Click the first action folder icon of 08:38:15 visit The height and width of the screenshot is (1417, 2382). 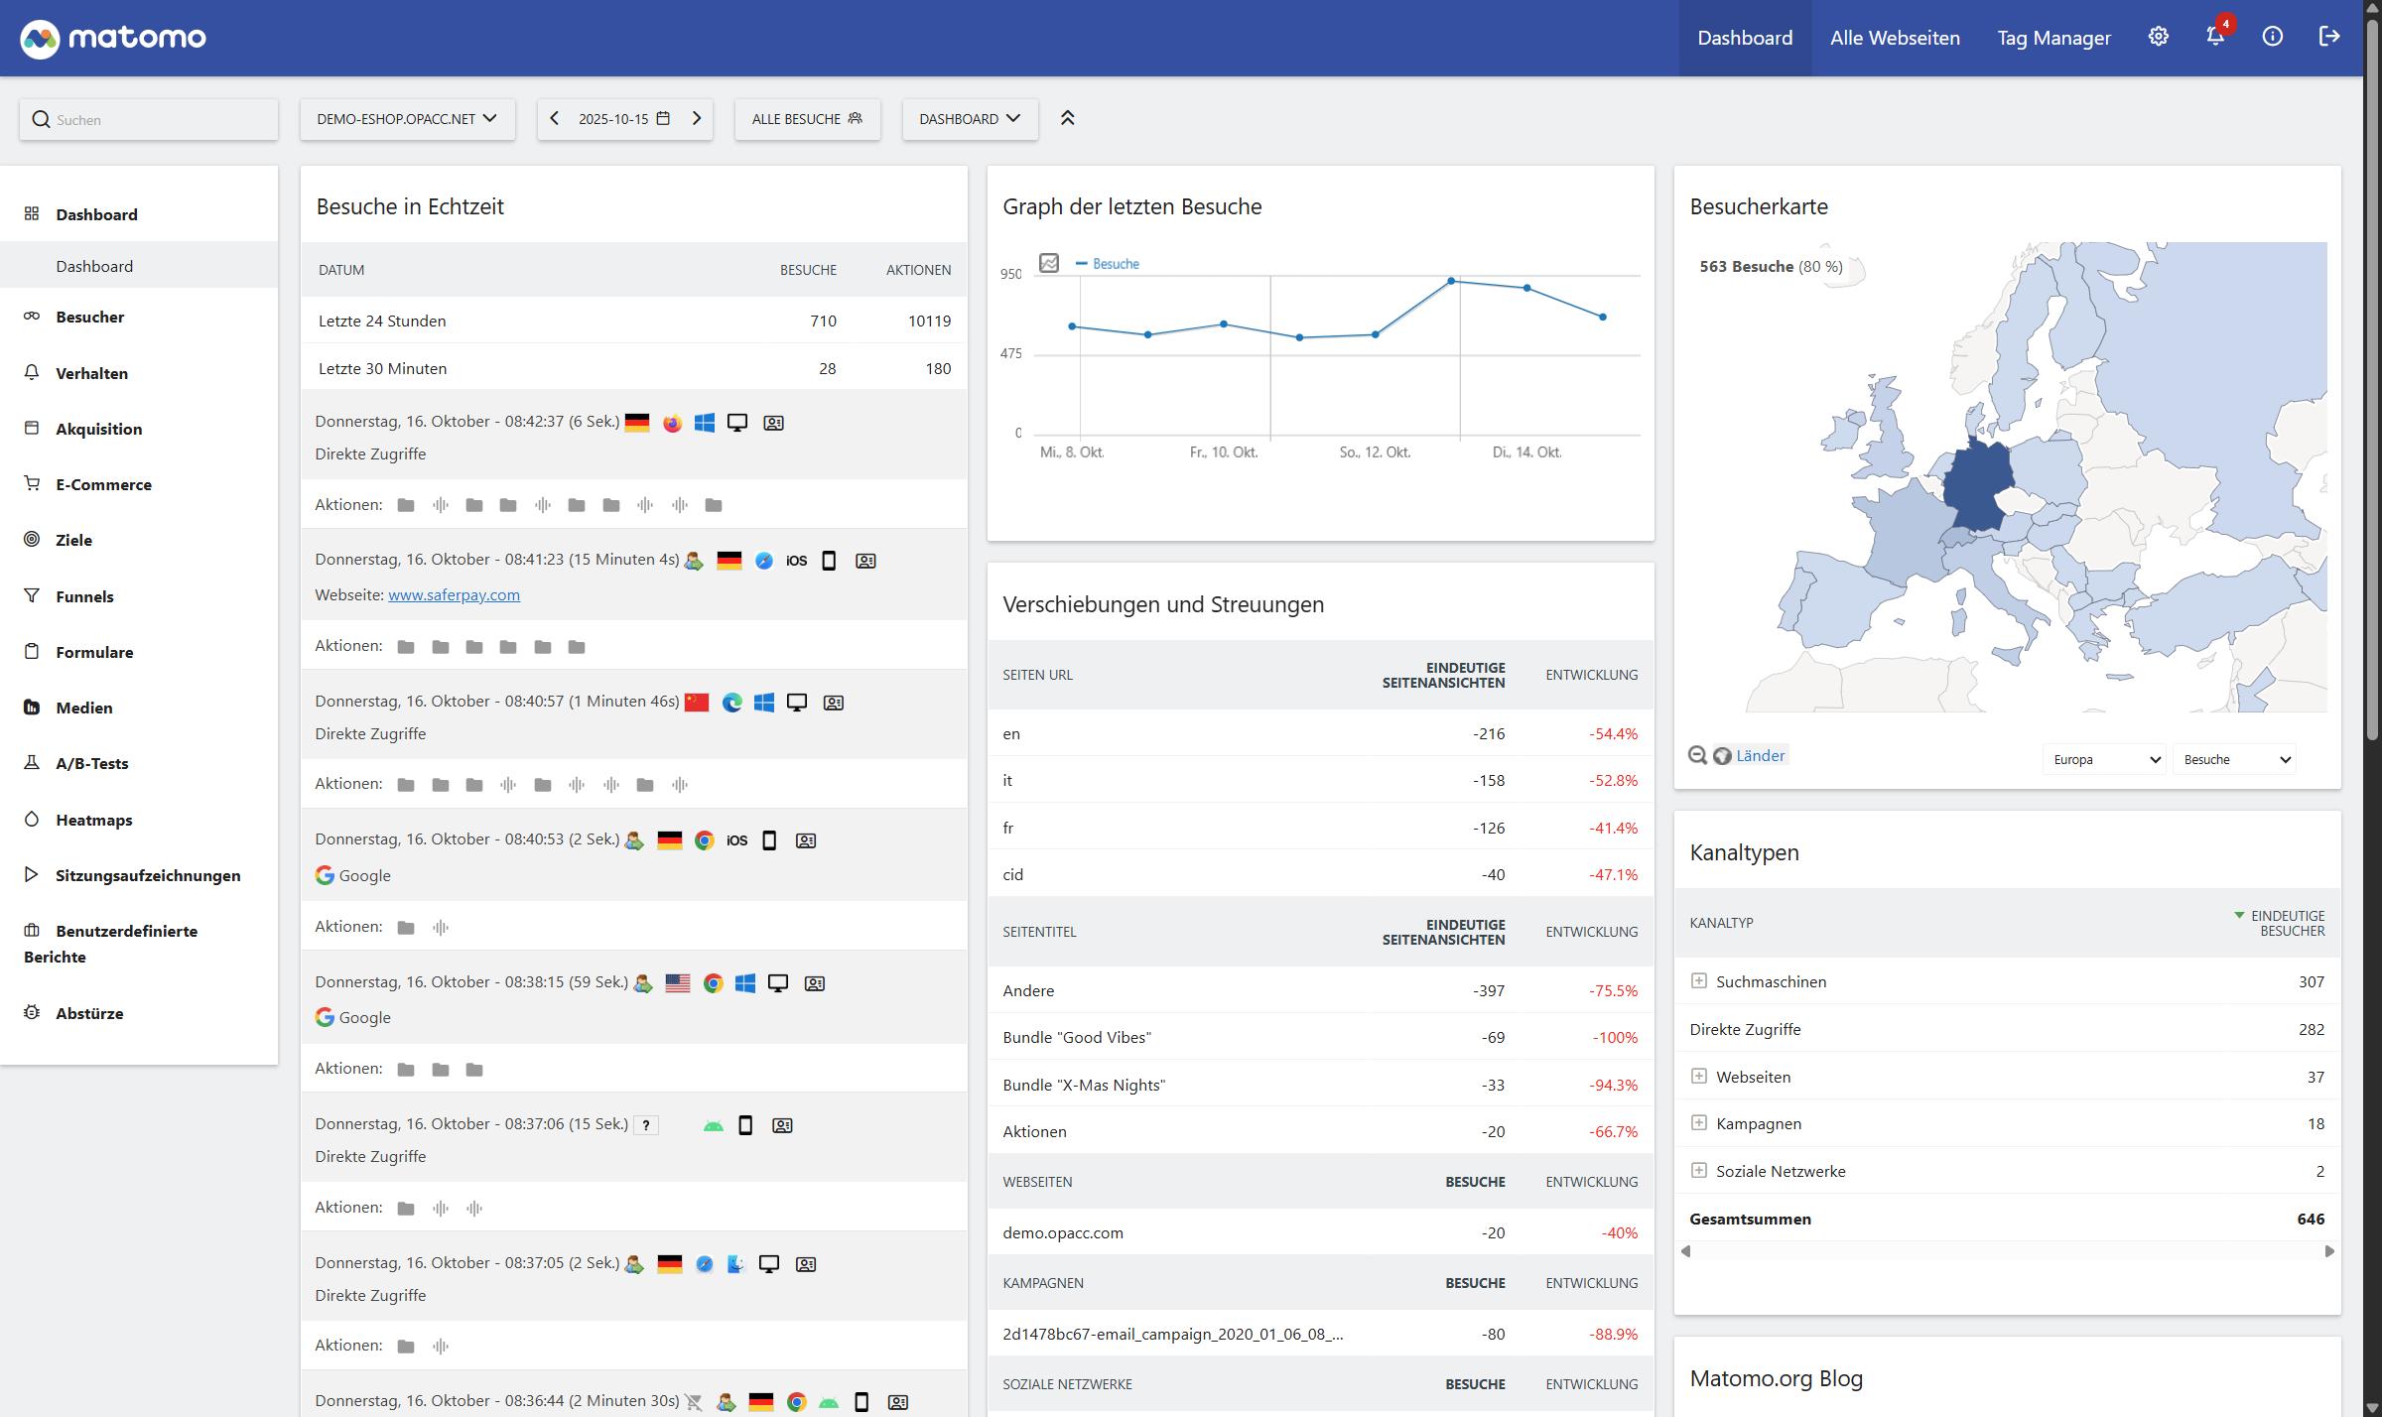point(406,1070)
